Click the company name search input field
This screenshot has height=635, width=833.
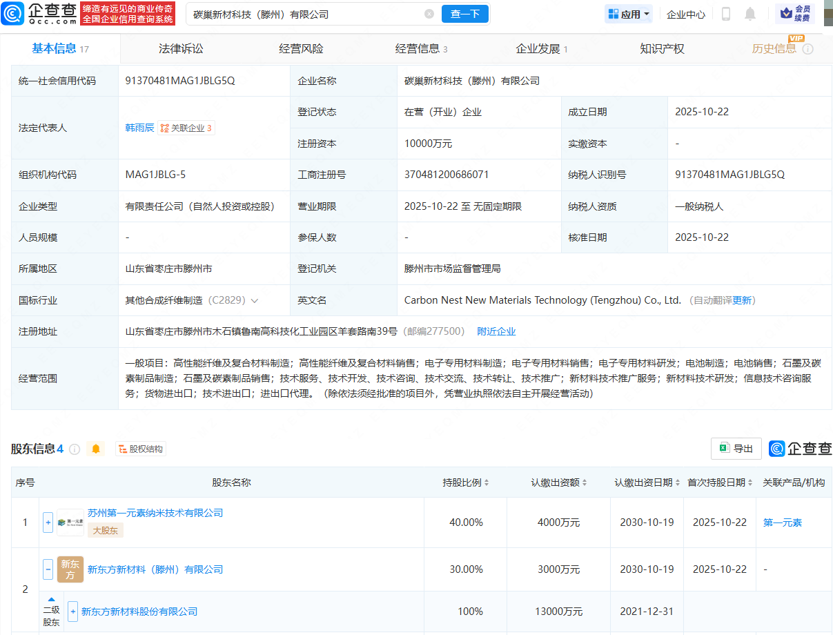[x=304, y=14]
